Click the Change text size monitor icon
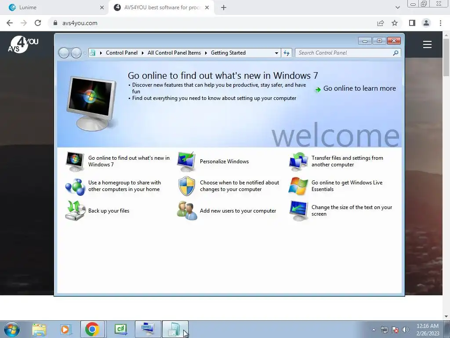 click(x=298, y=211)
